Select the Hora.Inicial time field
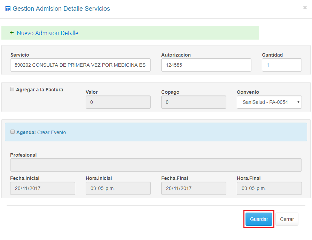This screenshot has width=312, height=240. 118,188
